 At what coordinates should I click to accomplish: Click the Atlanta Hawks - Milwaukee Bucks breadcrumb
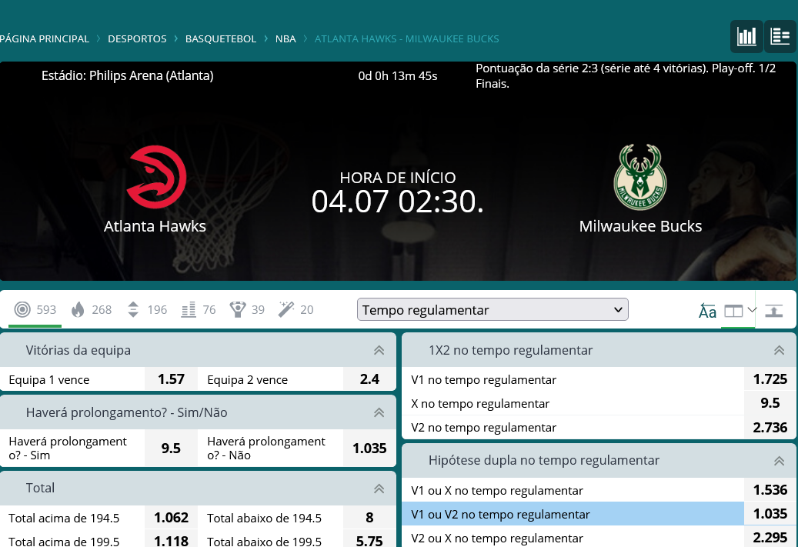[406, 38]
